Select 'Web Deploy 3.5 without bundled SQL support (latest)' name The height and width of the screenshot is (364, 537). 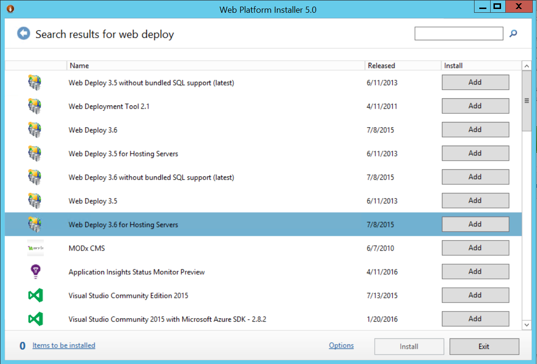(x=151, y=83)
